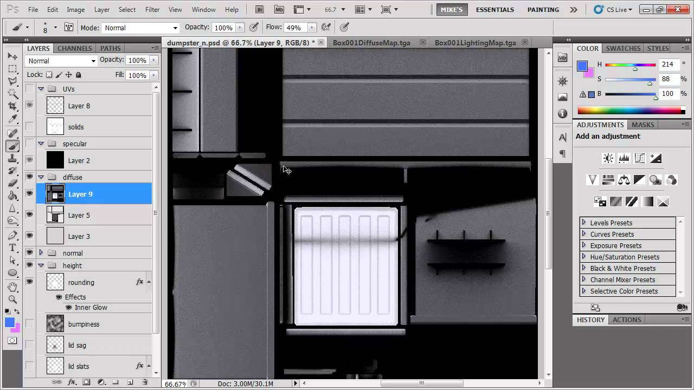
Task: Add Exposure adjustment
Action: pyautogui.click(x=656, y=159)
